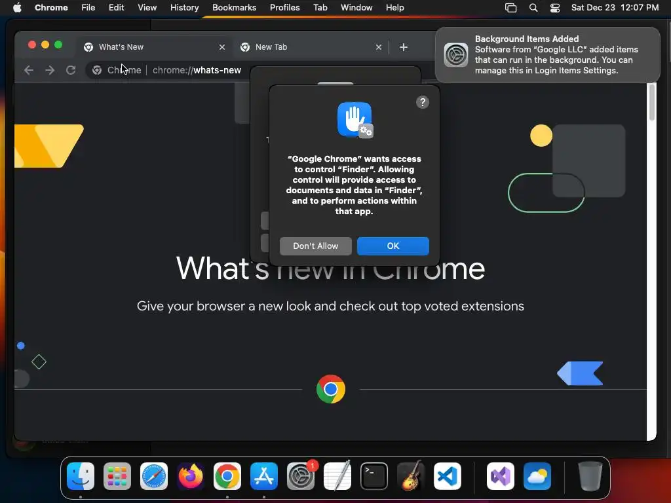Open the Help menu

tap(394, 8)
